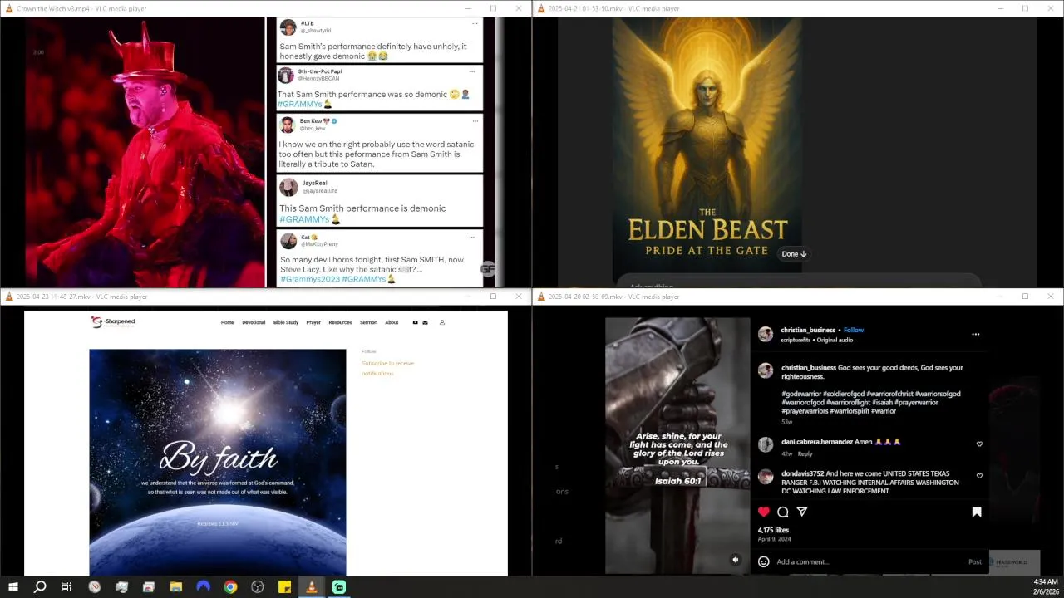Open the Google Chrome icon on the taskbar
Viewport: 1064px width, 598px height.
pos(230,587)
